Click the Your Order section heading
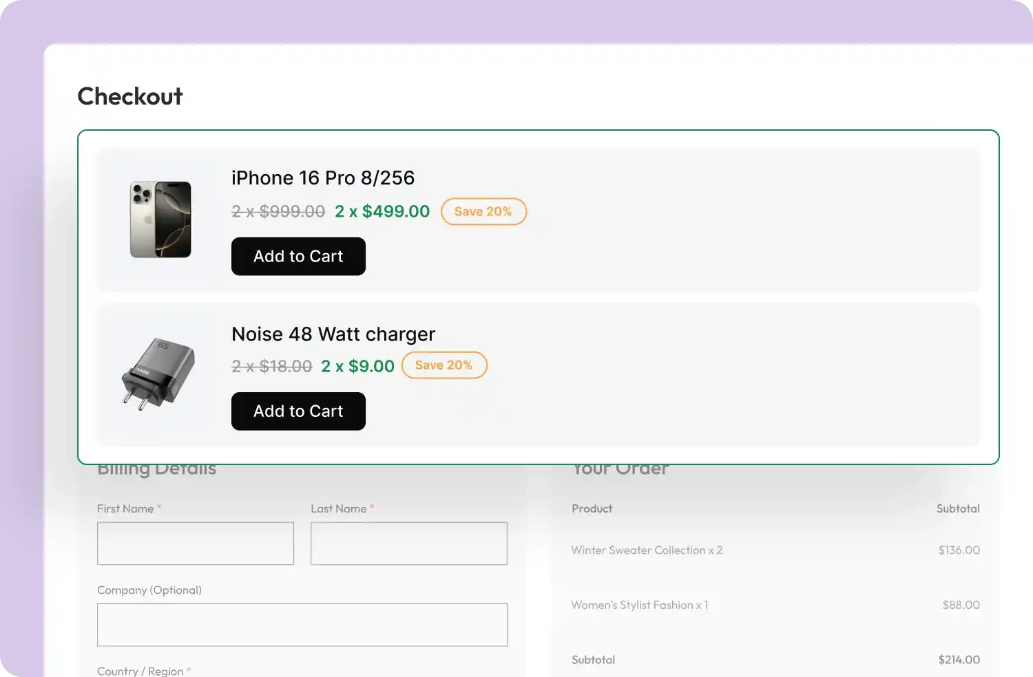This screenshot has height=677, width=1033. (620, 468)
